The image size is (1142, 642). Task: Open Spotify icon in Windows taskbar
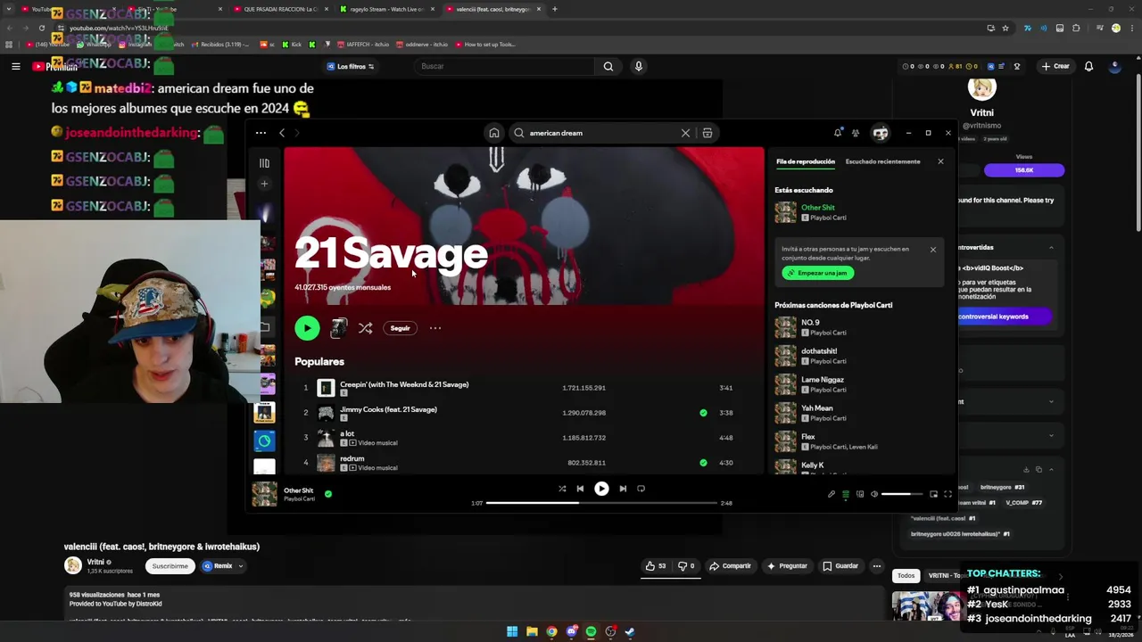click(591, 631)
